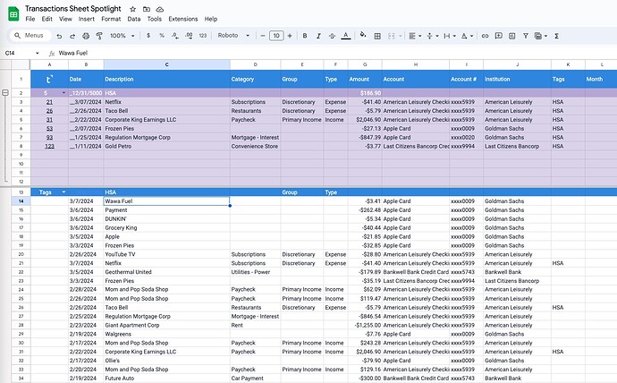The image size is (617, 383).
Task: Insert a comment
Action: coord(499,36)
